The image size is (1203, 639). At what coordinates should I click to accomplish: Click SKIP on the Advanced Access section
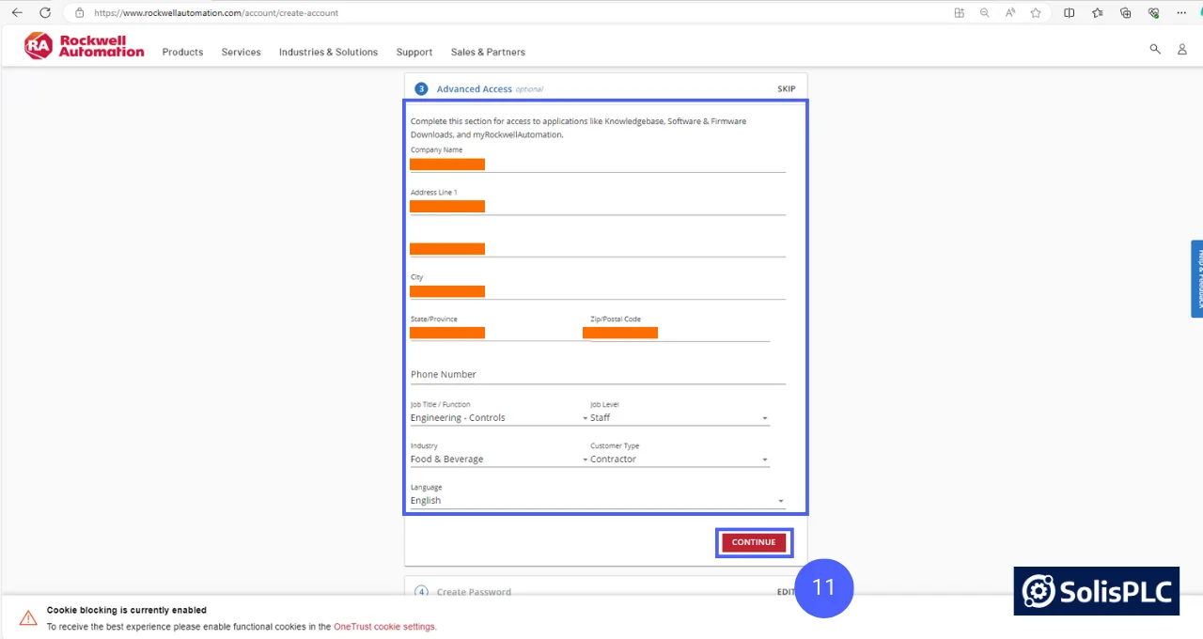[x=786, y=88]
